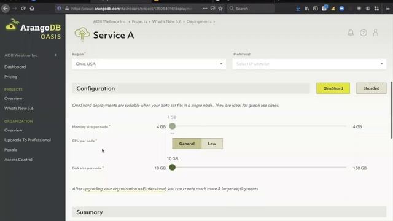Click the cloud deployment icon beside Service A

(x=82, y=34)
